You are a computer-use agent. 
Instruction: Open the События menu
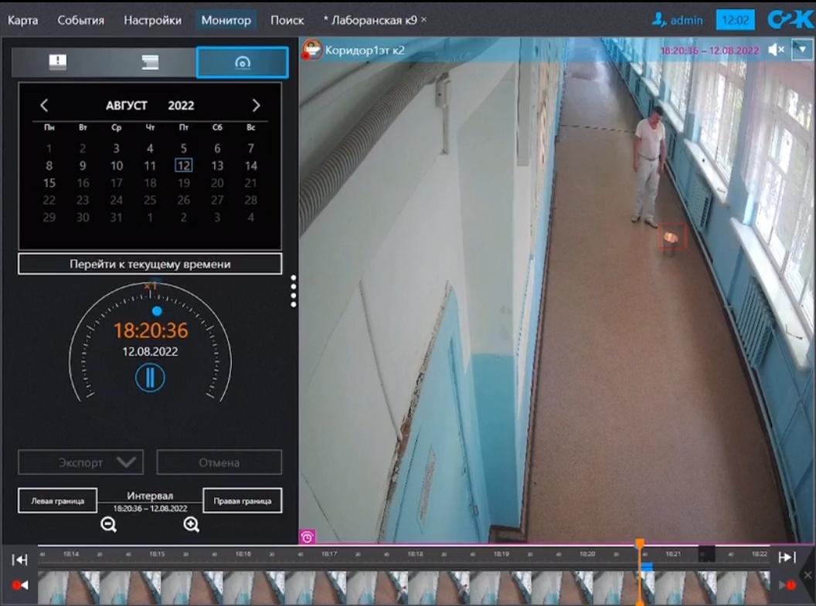tap(80, 20)
